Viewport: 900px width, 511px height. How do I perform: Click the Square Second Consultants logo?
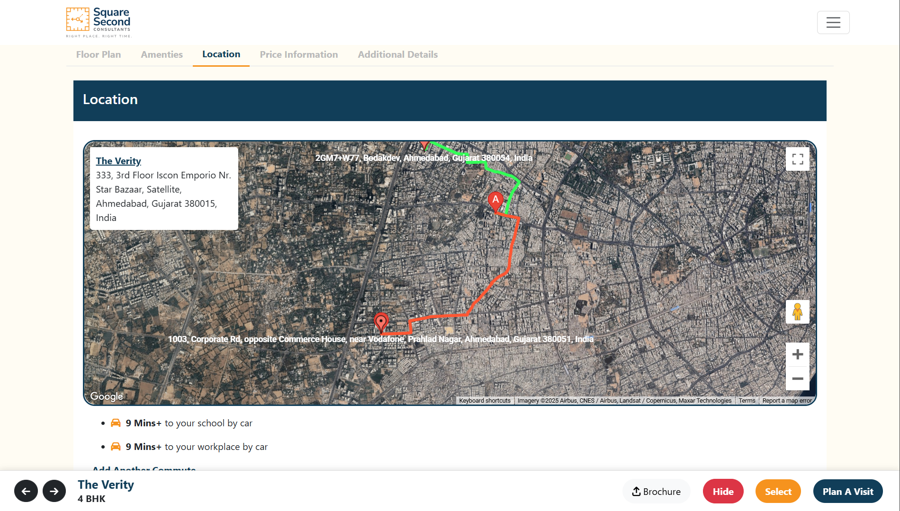pyautogui.click(x=99, y=22)
